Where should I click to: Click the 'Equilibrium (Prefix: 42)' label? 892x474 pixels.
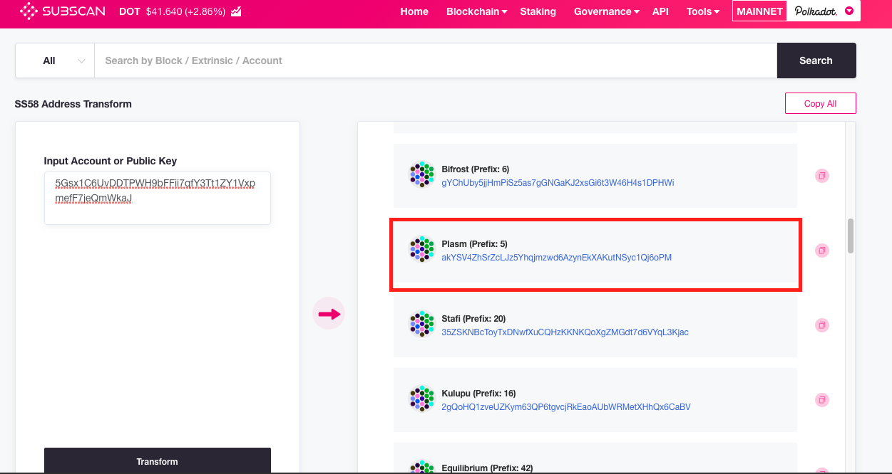(487, 468)
